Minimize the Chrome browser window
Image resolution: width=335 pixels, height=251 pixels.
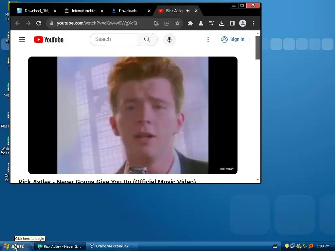click(234, 5)
